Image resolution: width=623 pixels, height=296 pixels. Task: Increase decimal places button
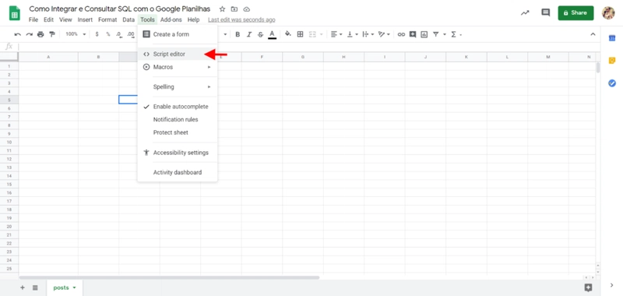[130, 34]
